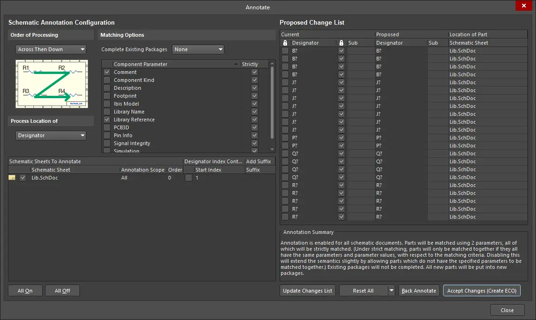The image size is (536, 320).
Task: Toggle the Strictly checkbox for Comment
Action: [x=255, y=72]
